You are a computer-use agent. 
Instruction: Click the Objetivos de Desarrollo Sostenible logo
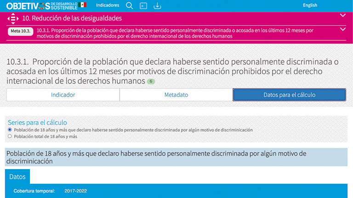click(41, 5)
